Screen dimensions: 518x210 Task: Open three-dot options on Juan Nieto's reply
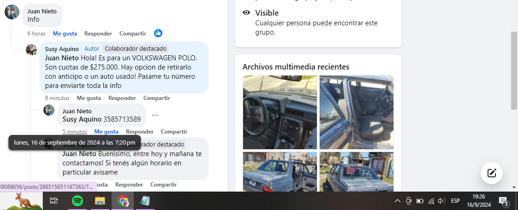click(155, 115)
